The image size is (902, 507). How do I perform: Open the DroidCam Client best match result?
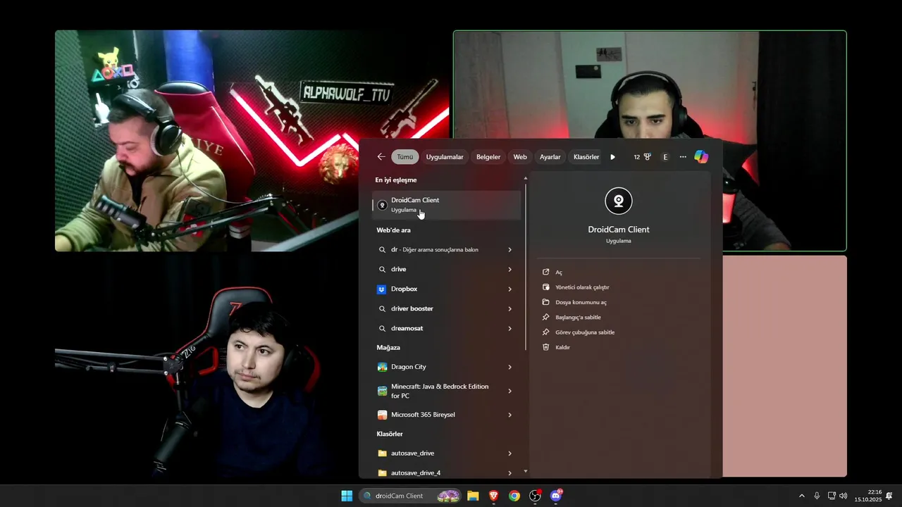(447, 205)
